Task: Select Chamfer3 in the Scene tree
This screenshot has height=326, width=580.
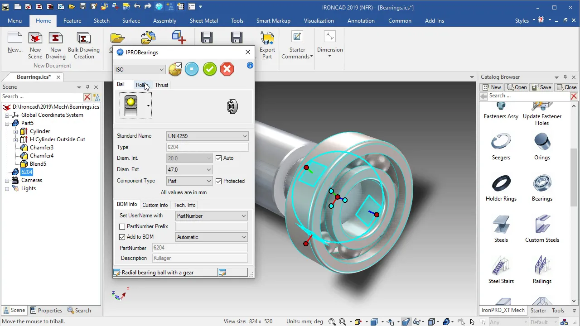Action: [42, 148]
